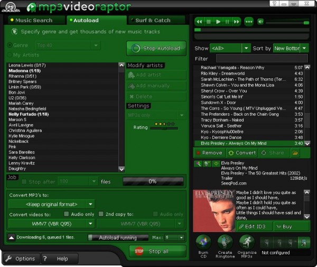Open the Sort by New Bottom dropdown
This screenshot has height=267, width=317.
click(x=304, y=48)
